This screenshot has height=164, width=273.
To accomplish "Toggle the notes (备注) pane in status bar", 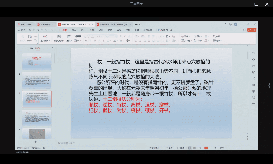I will click(x=171, y=148).
